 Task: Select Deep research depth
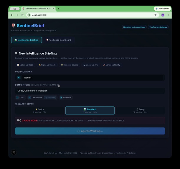pos(141,111)
